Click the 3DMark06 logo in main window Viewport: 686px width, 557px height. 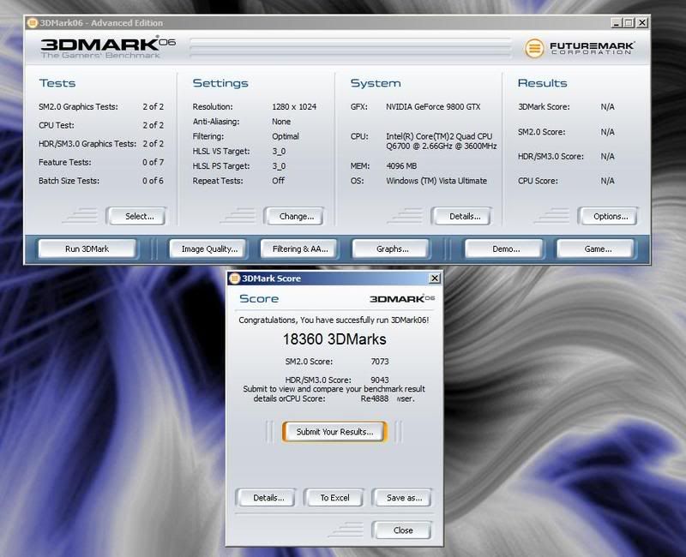pyautogui.click(x=108, y=48)
